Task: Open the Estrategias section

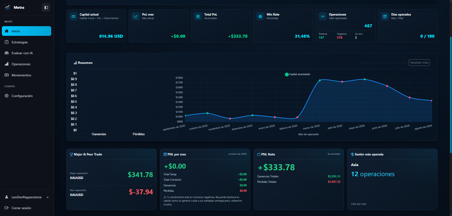Action: click(27, 42)
